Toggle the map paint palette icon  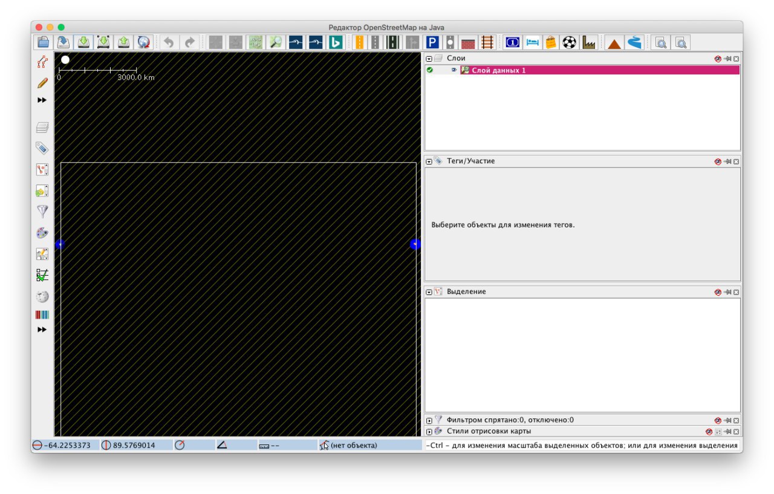[x=42, y=233]
